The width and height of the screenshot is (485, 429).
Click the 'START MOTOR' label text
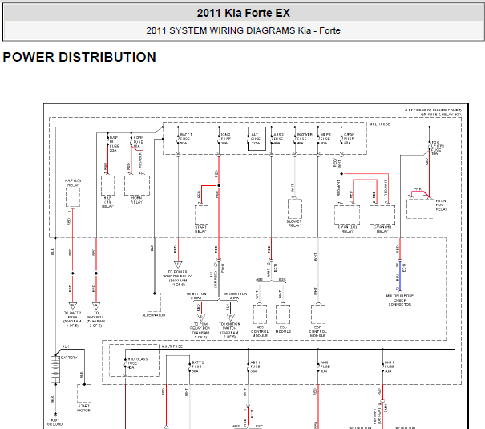[x=83, y=408]
